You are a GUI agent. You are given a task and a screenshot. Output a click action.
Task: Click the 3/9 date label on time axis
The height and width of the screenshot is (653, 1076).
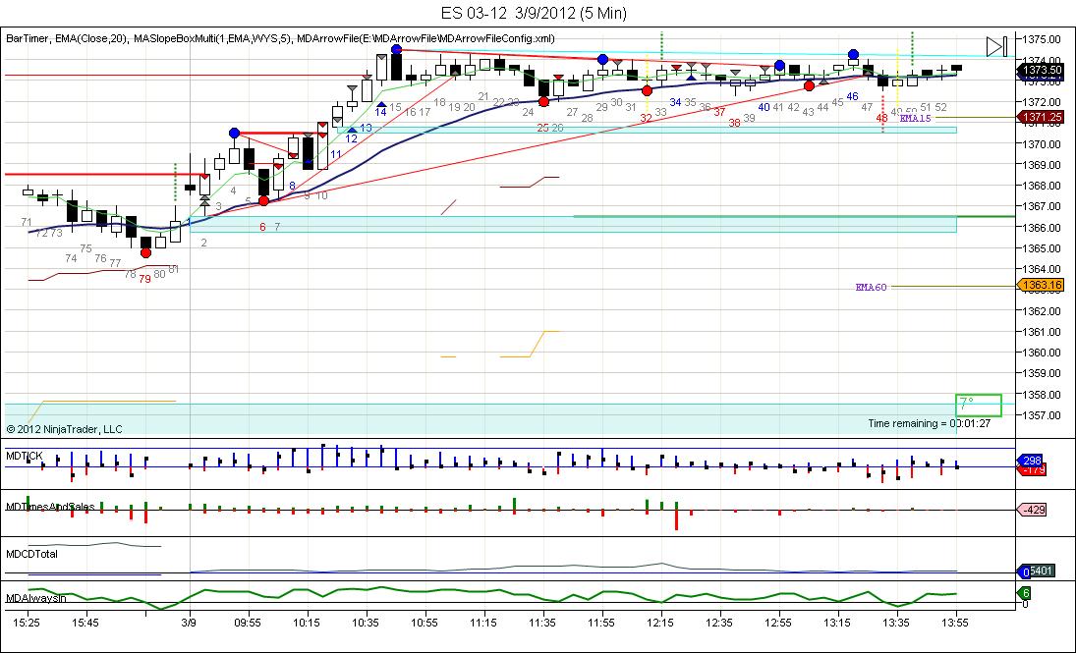click(190, 623)
